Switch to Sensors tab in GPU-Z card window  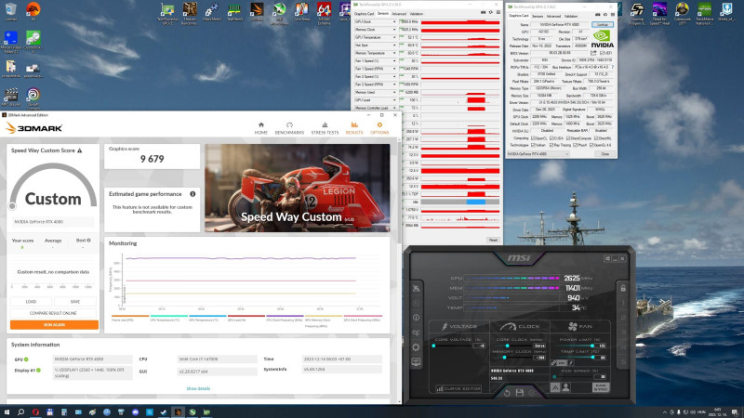(x=538, y=16)
